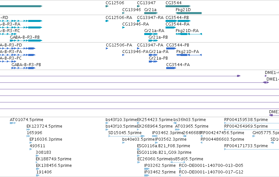Click the Pkg21D-RA transcript label
The width and height of the screenshot is (279, 177).
click(187, 31)
